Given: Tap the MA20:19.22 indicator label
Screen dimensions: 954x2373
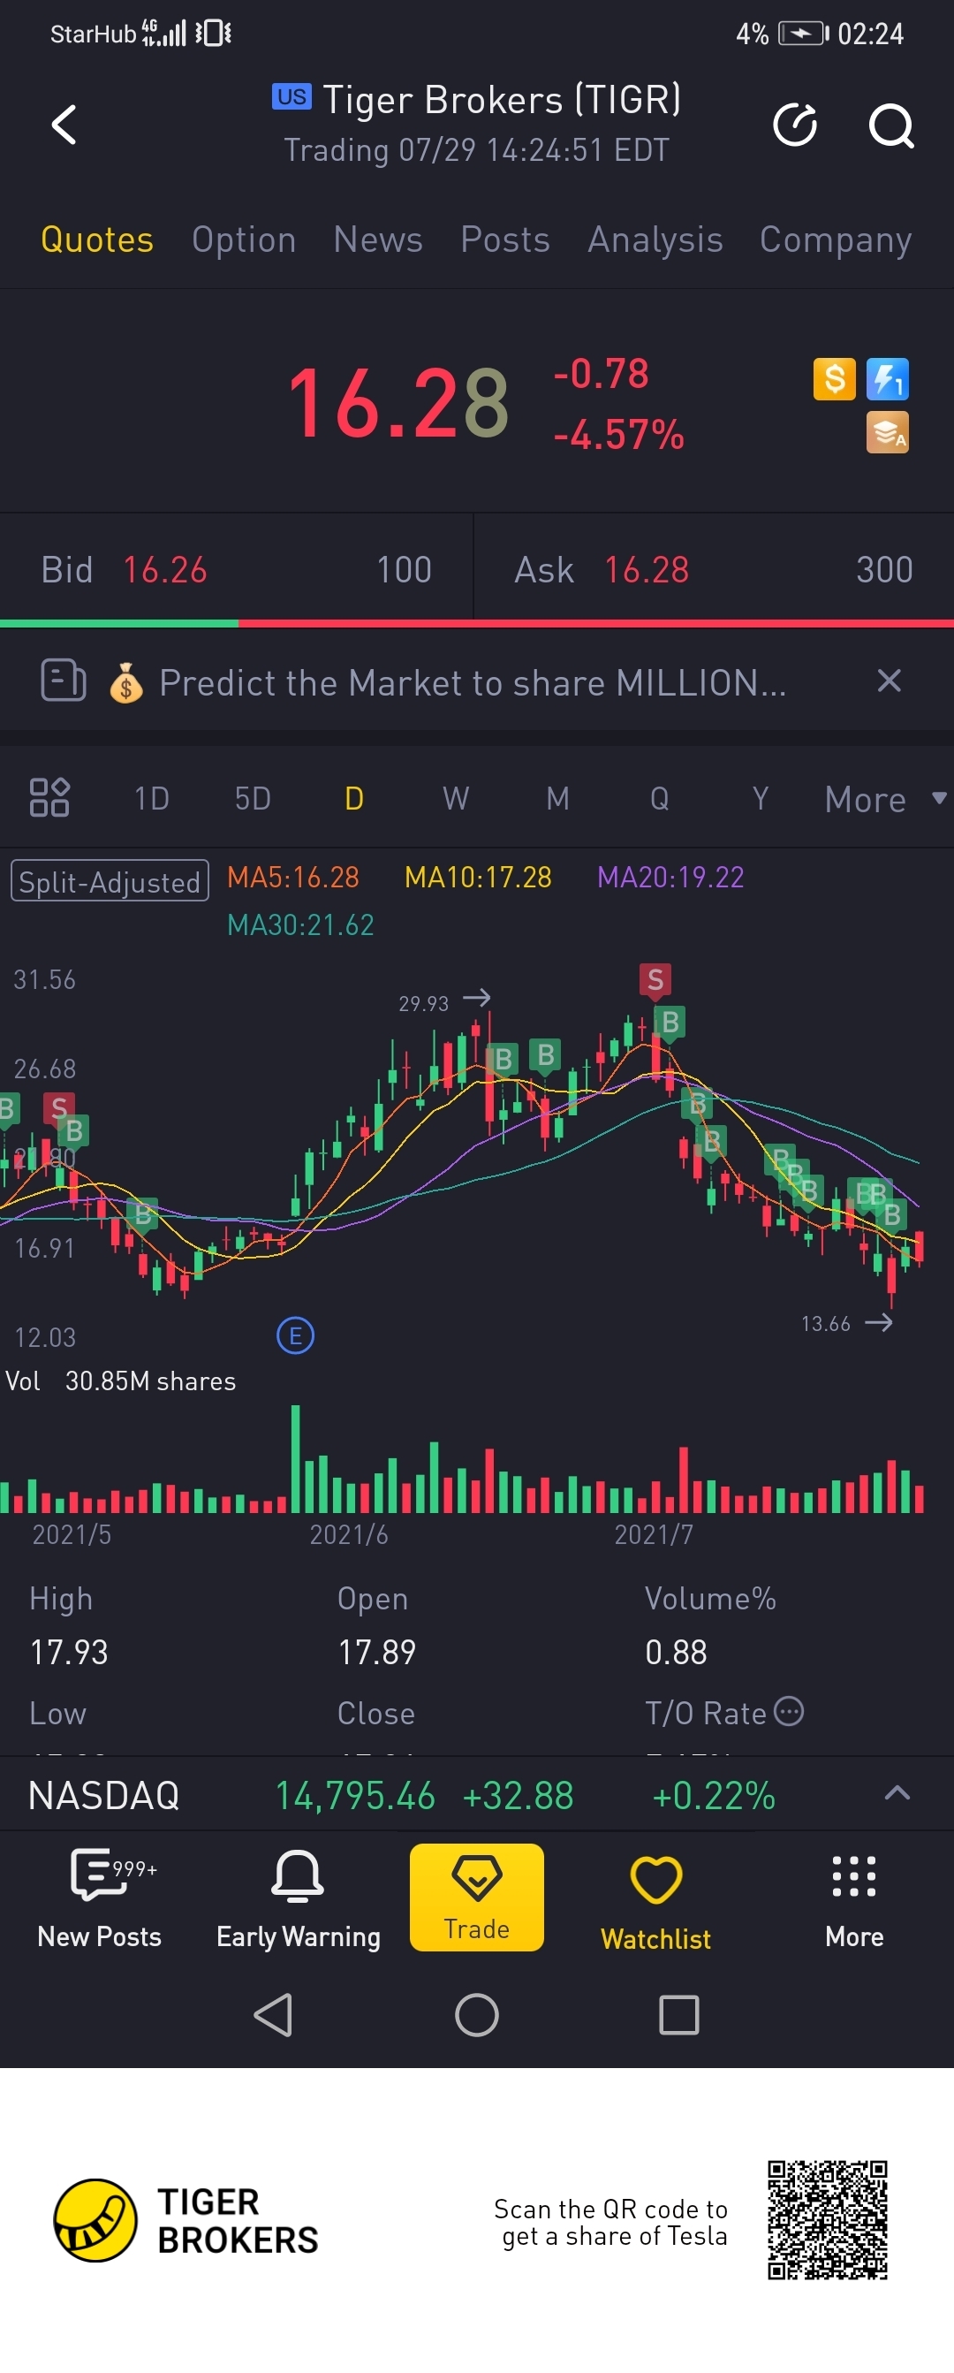Looking at the screenshot, I should [x=670, y=876].
